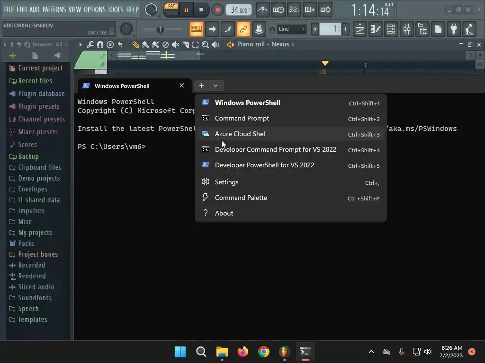Open the project picker icon
This screenshot has height=363, width=485.
pos(438,29)
